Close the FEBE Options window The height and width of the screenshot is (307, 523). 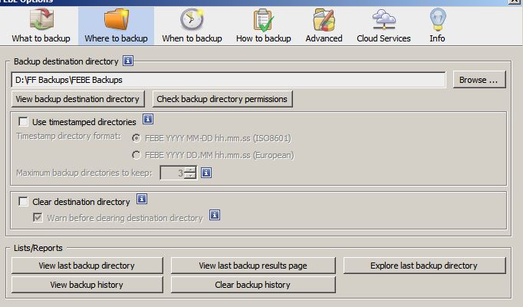pos(514,2)
